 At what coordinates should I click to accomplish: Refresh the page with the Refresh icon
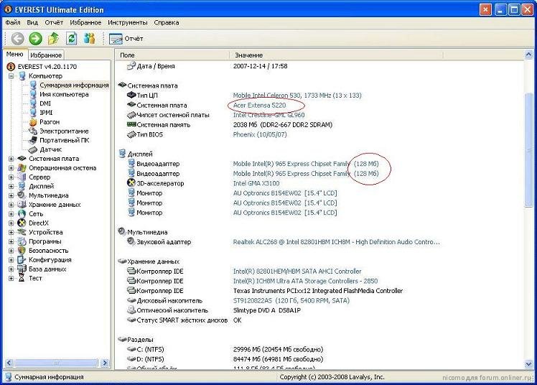(x=71, y=38)
